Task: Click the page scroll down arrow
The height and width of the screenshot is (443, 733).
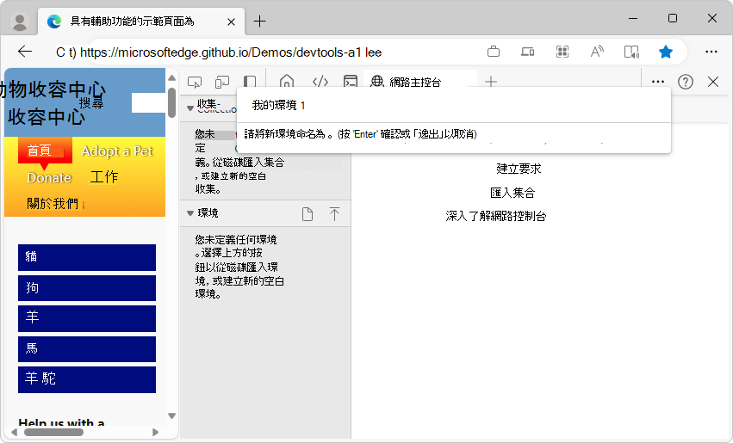Action: coord(171,415)
